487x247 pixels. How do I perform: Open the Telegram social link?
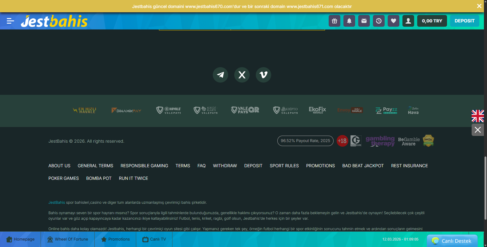click(220, 75)
